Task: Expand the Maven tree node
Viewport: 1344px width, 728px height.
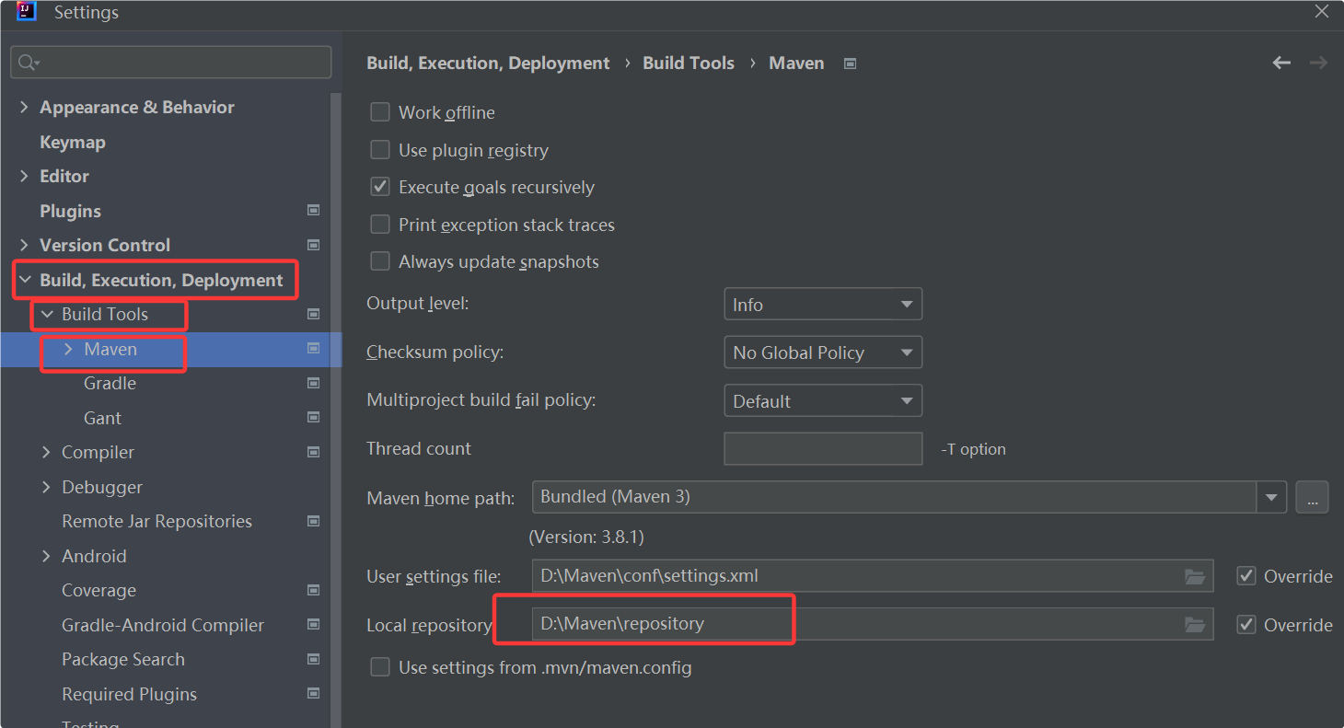Action: [68, 349]
